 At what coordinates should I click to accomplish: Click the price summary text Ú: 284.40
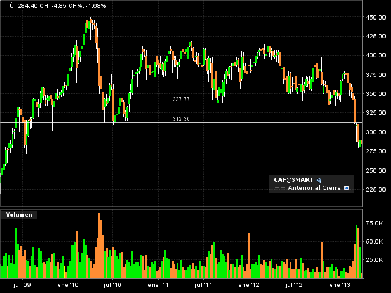tap(24, 5)
